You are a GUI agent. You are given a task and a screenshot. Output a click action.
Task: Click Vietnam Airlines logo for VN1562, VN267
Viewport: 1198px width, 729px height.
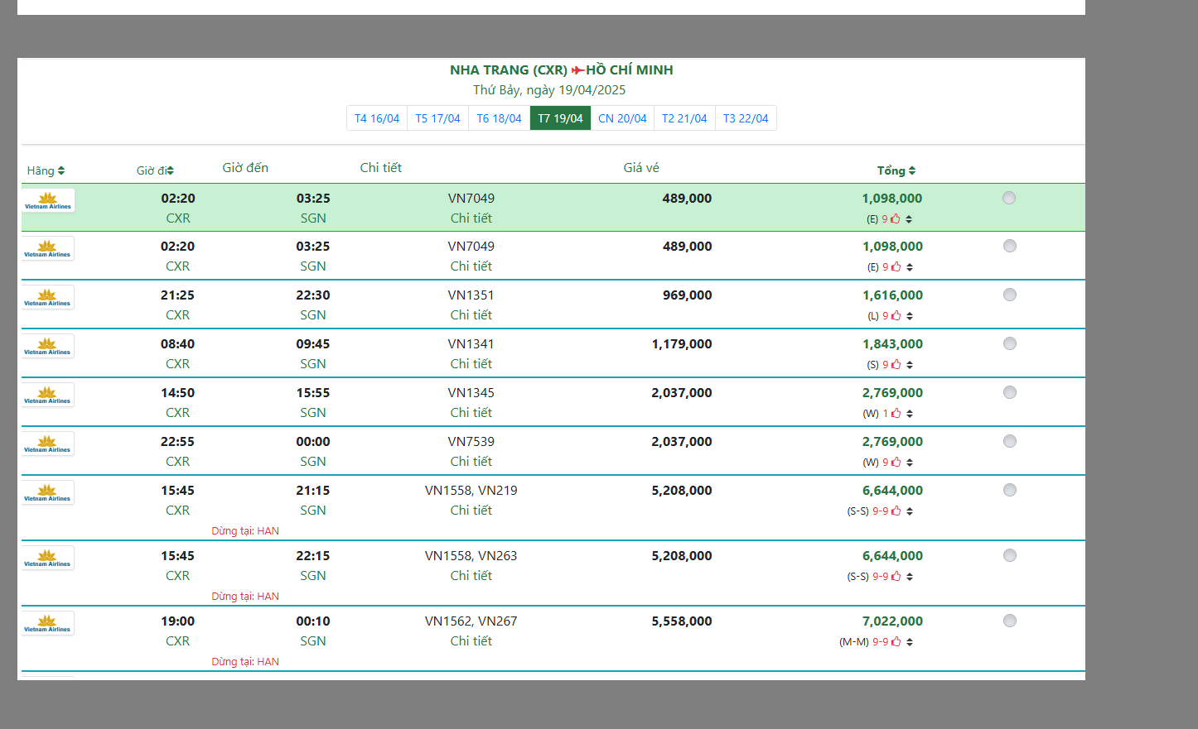[x=47, y=623]
